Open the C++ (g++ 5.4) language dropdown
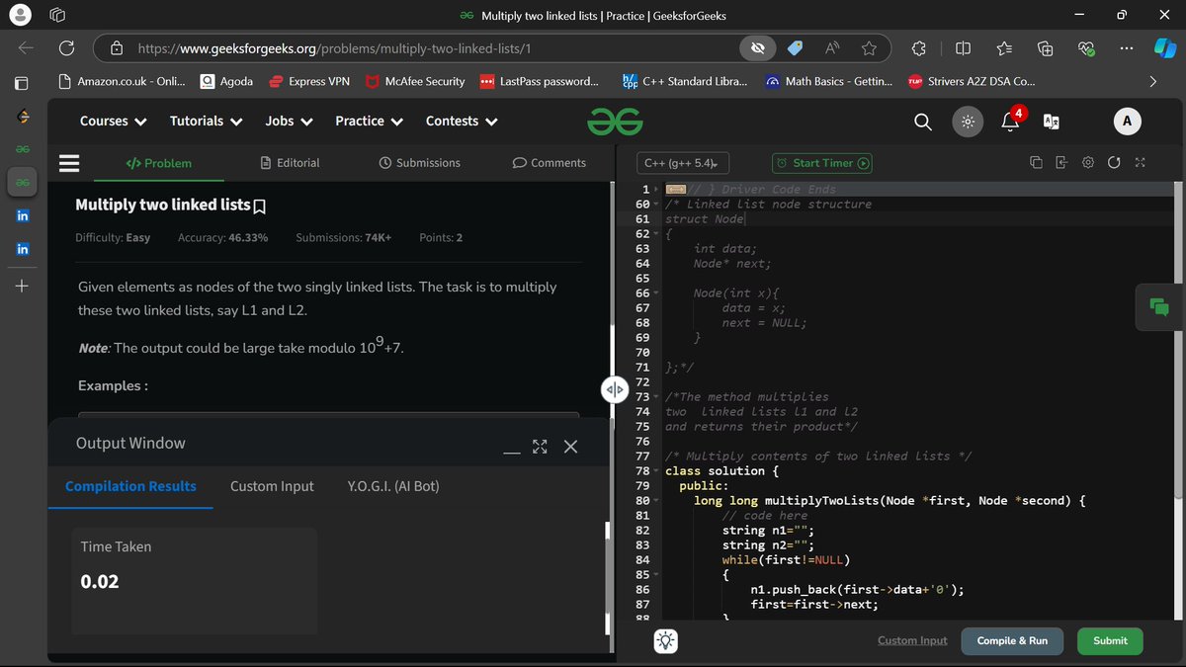1186x667 pixels. [682, 163]
